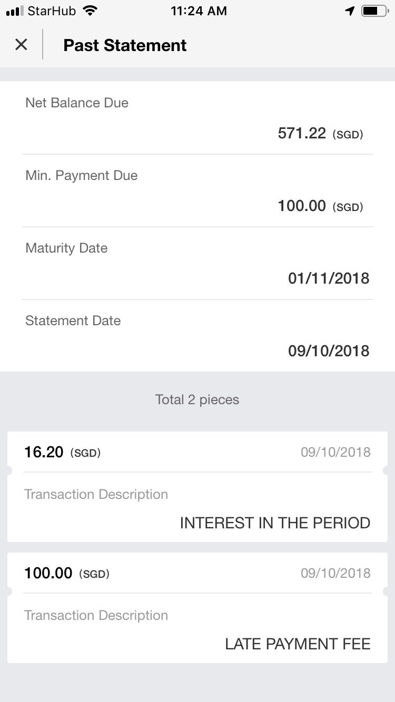This screenshot has width=395, height=702.
Task: Tap the 11:24 AM clock
Action: [199, 11]
